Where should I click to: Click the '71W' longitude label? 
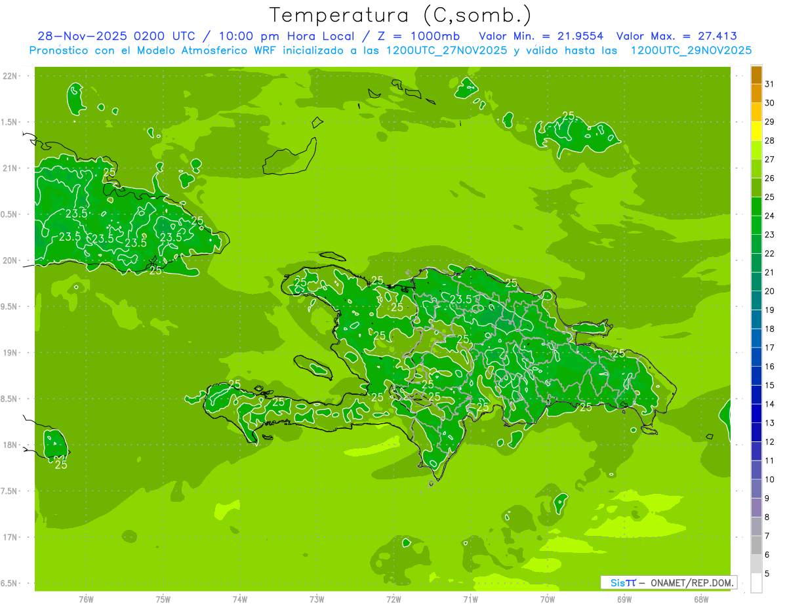click(470, 599)
